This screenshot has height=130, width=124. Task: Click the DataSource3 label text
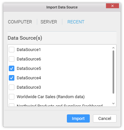(x=29, y=87)
